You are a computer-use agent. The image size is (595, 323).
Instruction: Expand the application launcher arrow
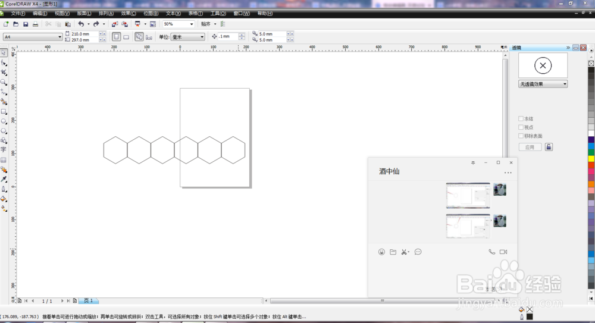pos(145,24)
